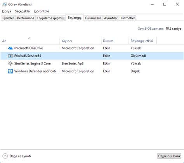Select the Microsoft OneDrive row name

pos(29,48)
